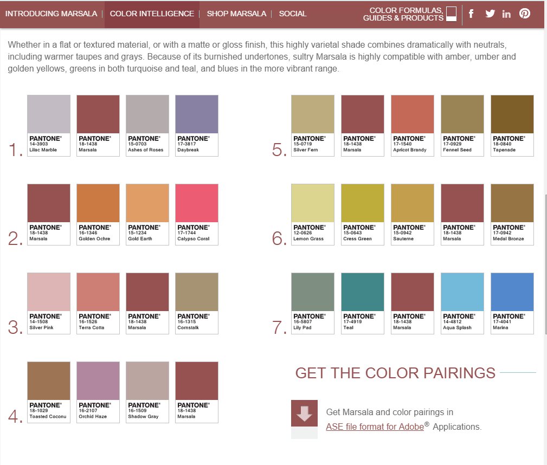
Task: Click the page's vertical scrollbar
Action: (545, 264)
